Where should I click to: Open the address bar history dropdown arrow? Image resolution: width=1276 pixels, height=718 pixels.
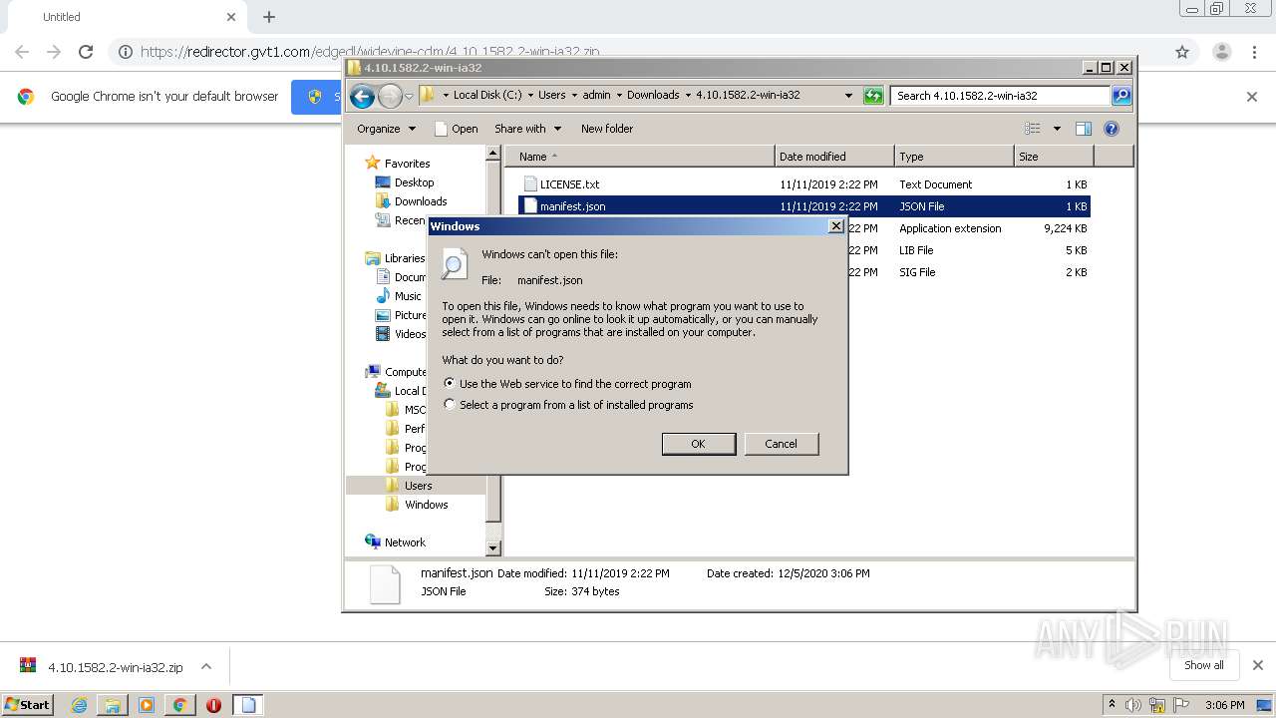coord(848,96)
